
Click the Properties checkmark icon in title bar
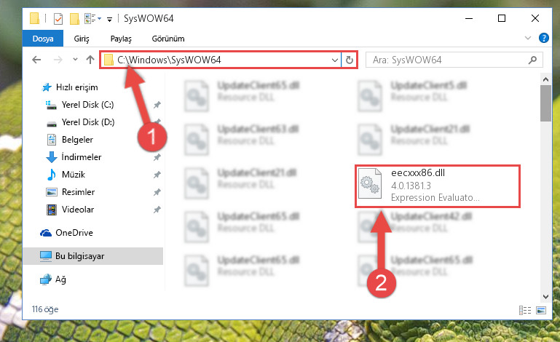tap(58, 19)
